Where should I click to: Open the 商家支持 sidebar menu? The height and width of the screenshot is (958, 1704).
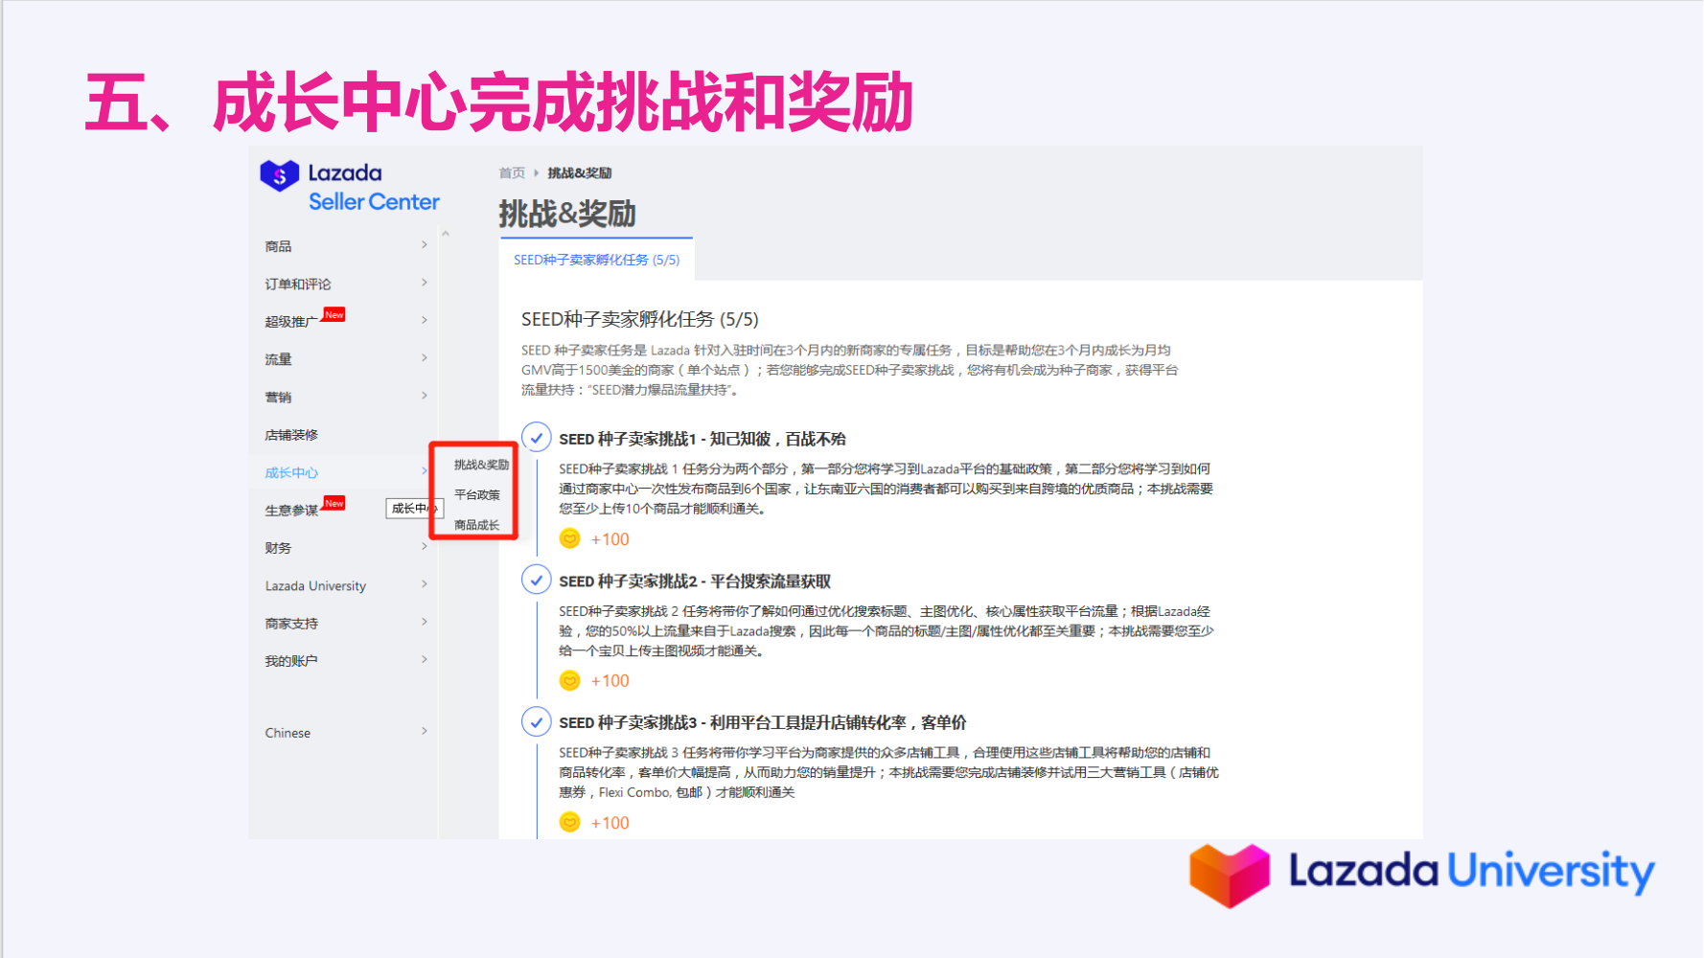[291, 624]
